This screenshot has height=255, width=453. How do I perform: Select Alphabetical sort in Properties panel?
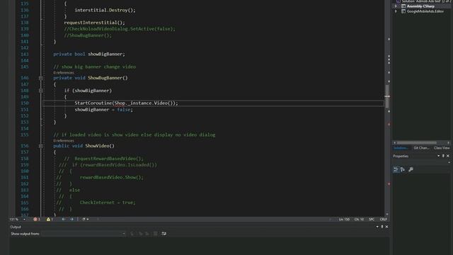click(403, 169)
